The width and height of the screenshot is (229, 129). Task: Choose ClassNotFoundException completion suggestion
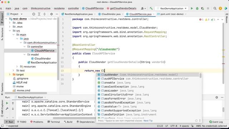tap(148, 102)
